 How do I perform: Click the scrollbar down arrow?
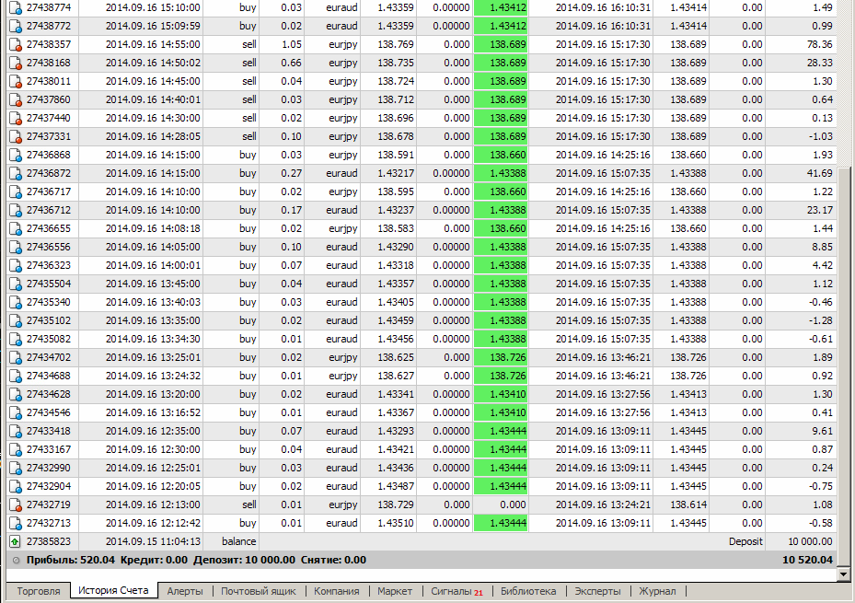844,574
